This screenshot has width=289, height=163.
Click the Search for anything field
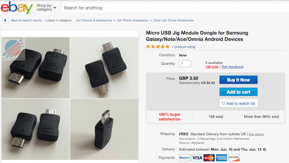coord(169,8)
